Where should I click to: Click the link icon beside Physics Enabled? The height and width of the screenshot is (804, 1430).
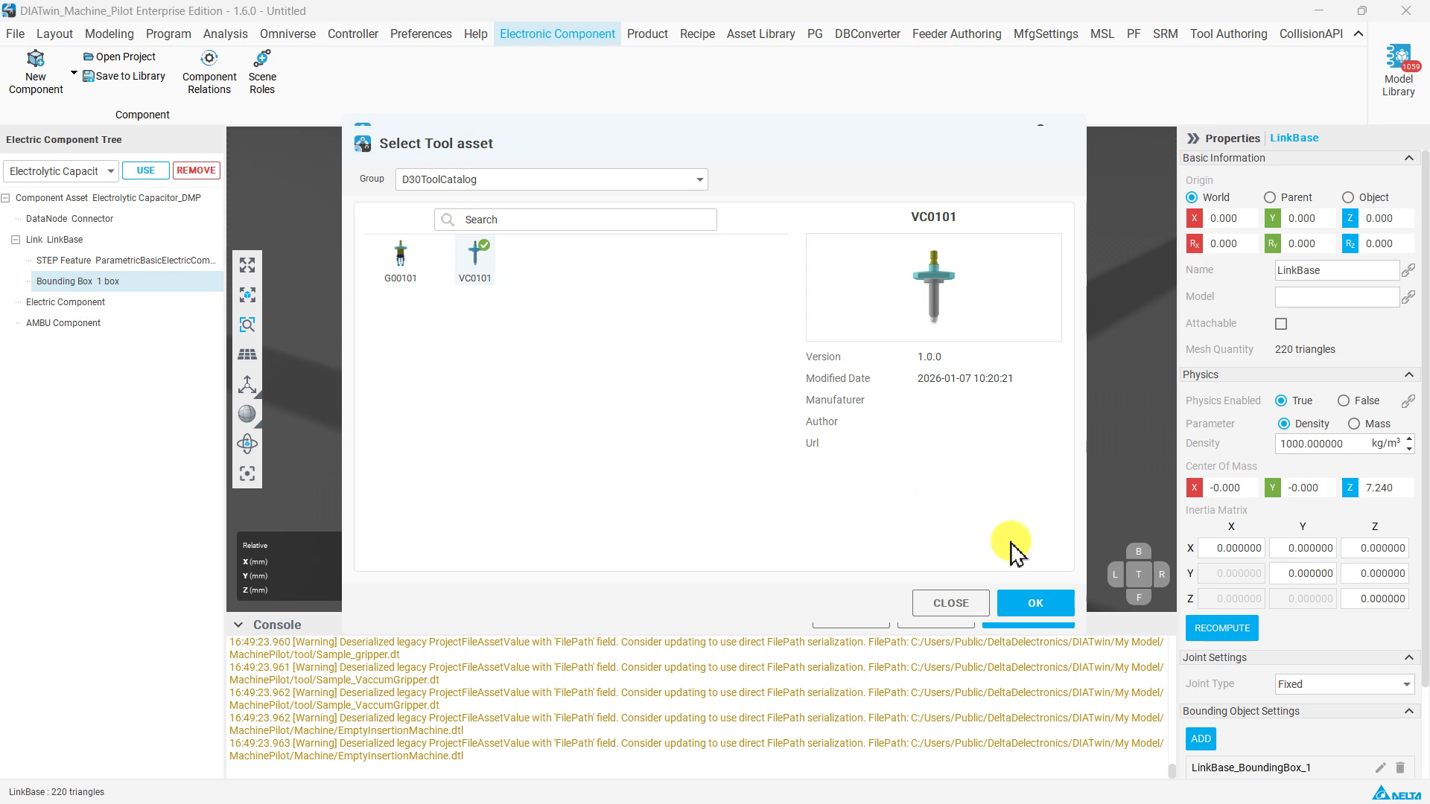click(1408, 401)
